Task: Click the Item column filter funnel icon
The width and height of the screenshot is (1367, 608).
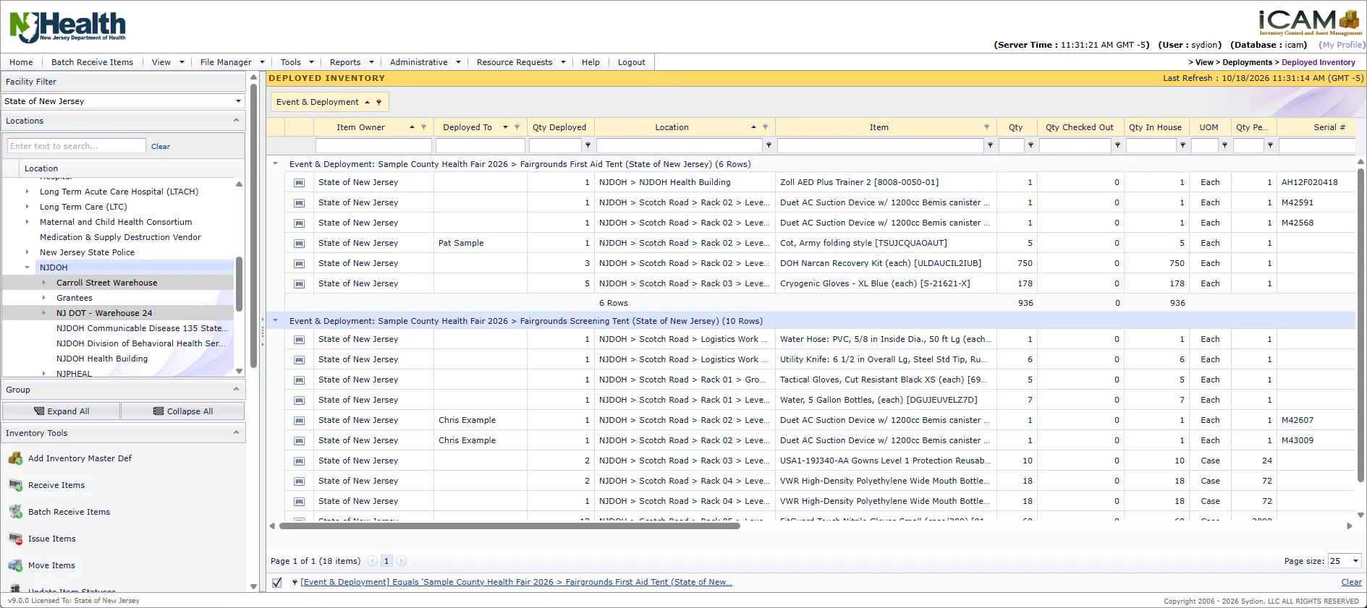Action: click(x=986, y=127)
